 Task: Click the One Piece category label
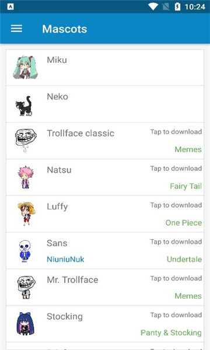click(x=183, y=223)
